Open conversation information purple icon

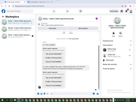[x=97, y=18]
